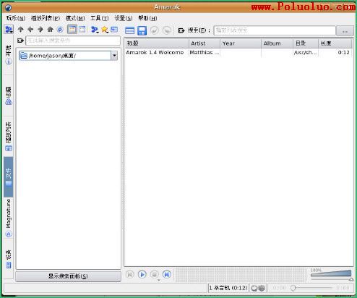Viewport: 357px width, 298px height.
Task: Click the next track button
Action: (167, 274)
